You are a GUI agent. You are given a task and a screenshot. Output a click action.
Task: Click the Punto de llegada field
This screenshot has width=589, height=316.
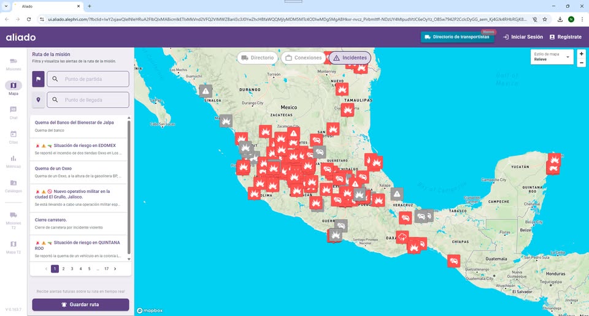[88, 100]
